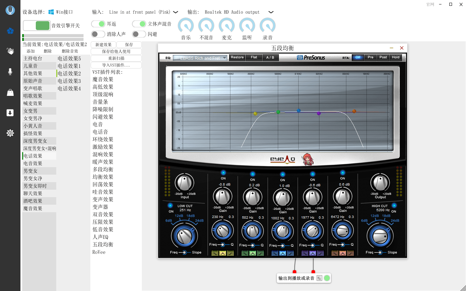Image resolution: width=466 pixels, height=291 pixels.
Task: Toggle the 音效引擎开关 switch
Action: (x=36, y=26)
